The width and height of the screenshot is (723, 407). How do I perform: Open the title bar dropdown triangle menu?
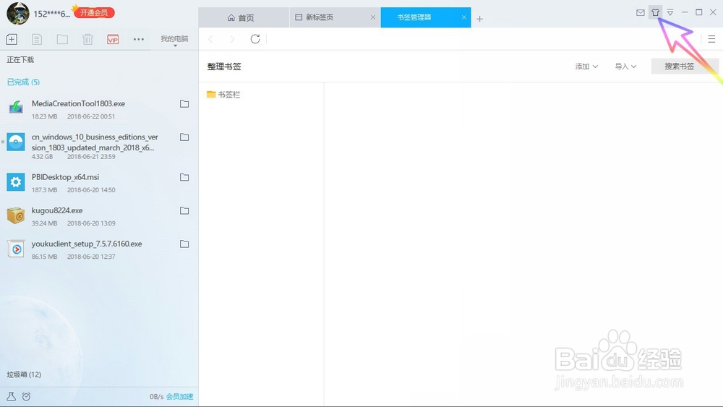pos(670,12)
